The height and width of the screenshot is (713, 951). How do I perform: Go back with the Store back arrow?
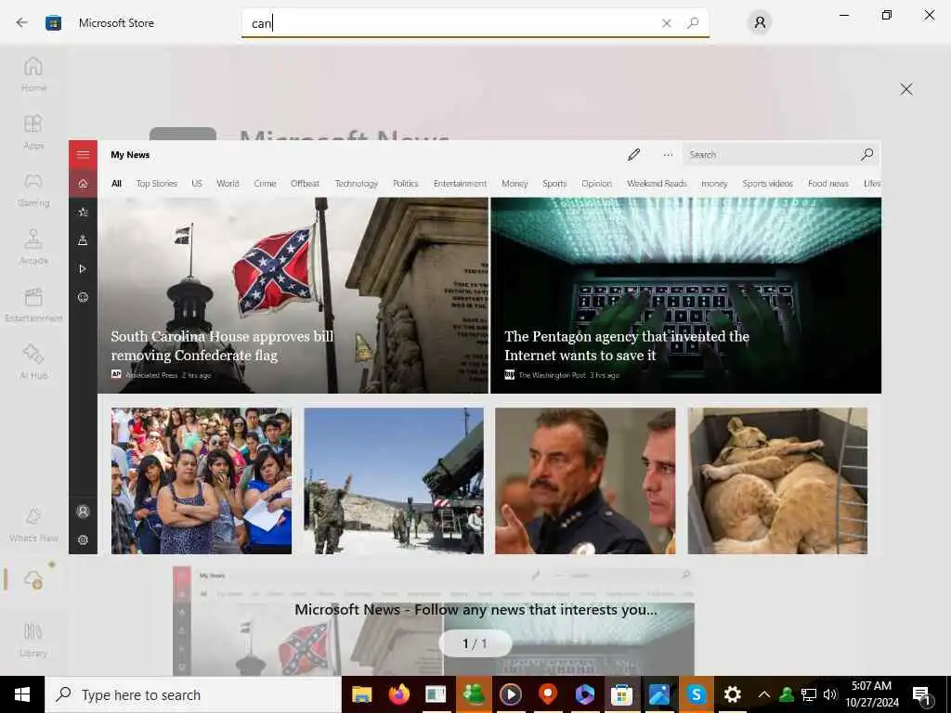[22, 23]
